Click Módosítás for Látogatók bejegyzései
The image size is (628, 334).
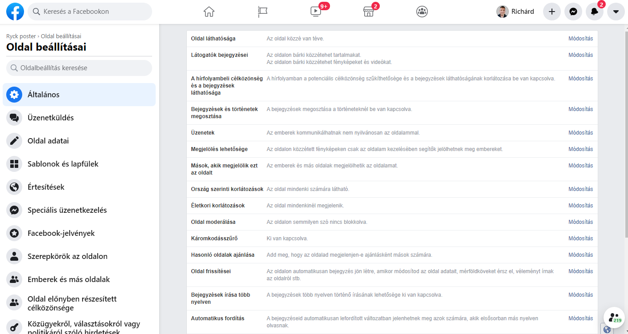[x=580, y=55]
